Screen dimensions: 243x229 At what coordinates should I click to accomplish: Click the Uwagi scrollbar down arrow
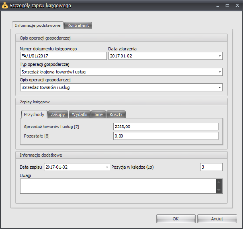click(x=219, y=190)
